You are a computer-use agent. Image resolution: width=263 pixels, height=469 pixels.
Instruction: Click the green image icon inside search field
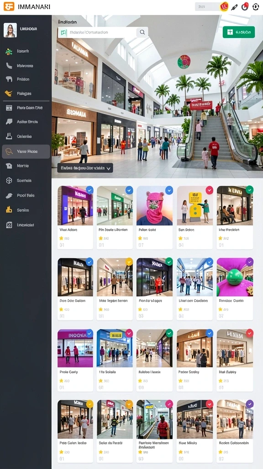click(63, 33)
